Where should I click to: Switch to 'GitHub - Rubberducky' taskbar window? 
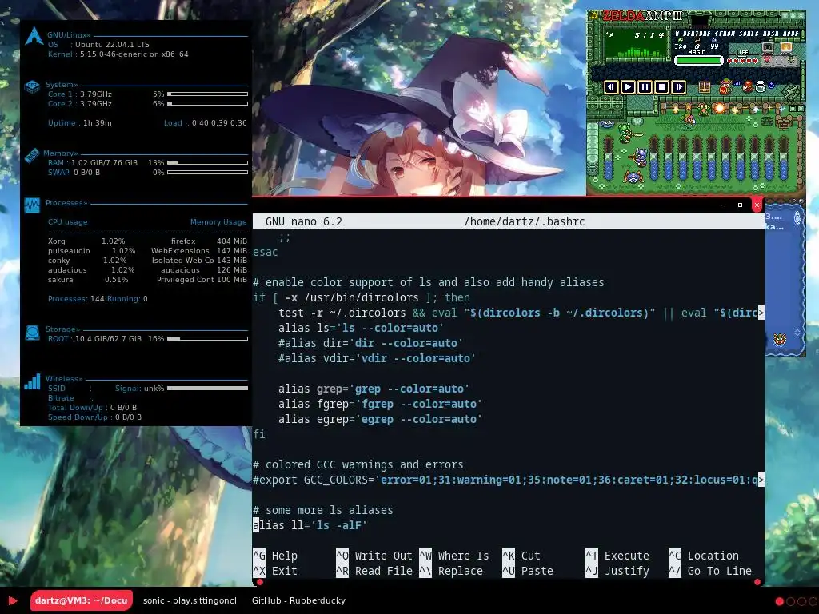299,600
